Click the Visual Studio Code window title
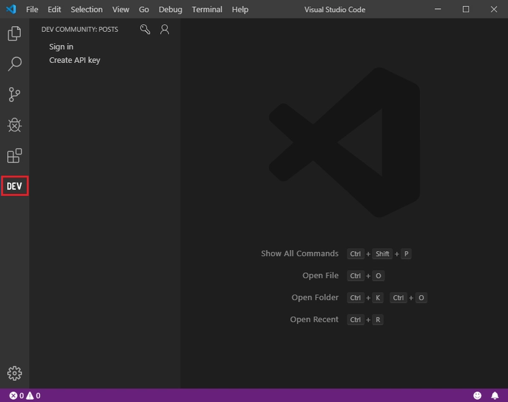Viewport: 508px width, 402px height. click(x=335, y=10)
